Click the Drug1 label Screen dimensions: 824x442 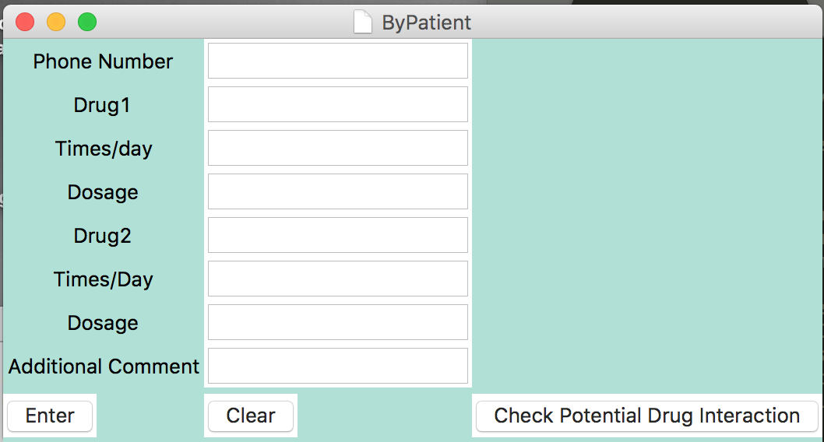102,105
